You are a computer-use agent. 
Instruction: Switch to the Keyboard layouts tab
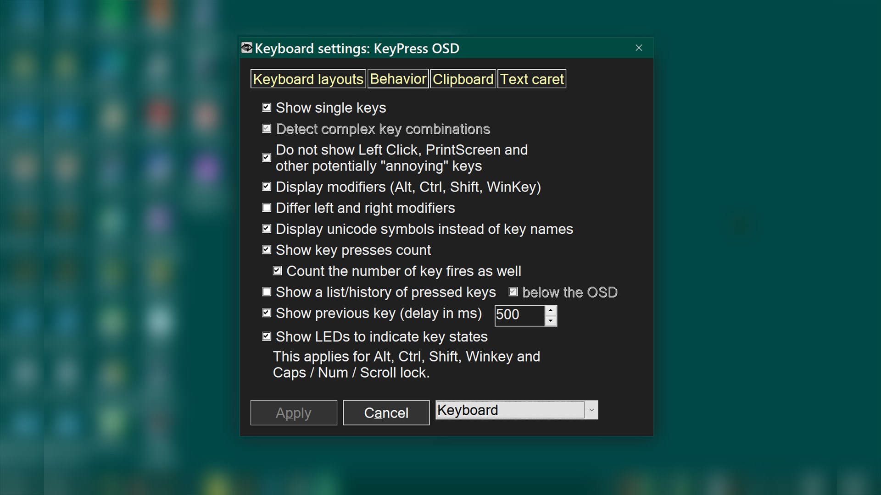click(308, 79)
